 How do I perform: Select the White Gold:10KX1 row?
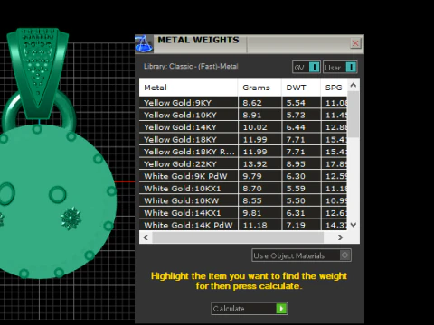[243, 189]
